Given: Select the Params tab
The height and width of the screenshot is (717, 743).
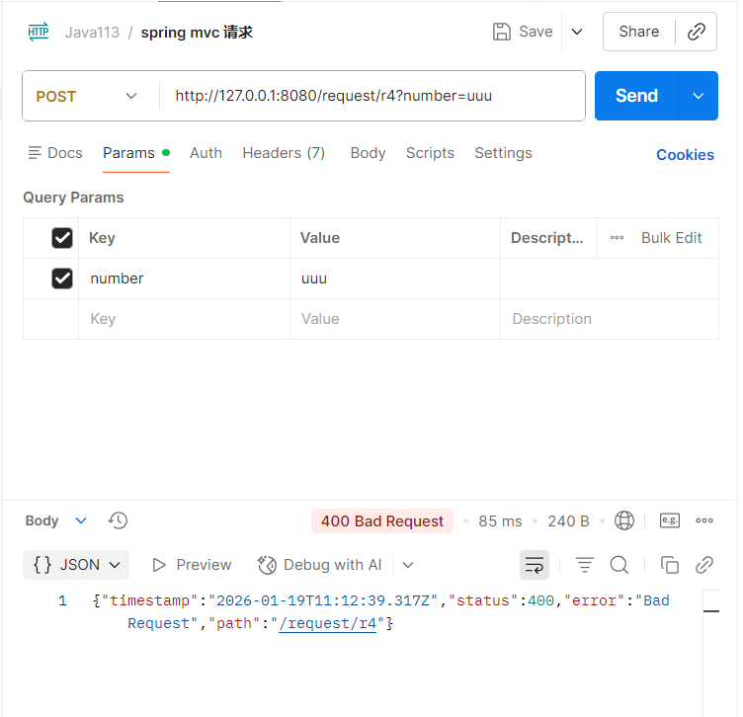Looking at the screenshot, I should pos(136,153).
